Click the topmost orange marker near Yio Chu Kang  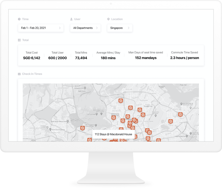click(x=121, y=101)
